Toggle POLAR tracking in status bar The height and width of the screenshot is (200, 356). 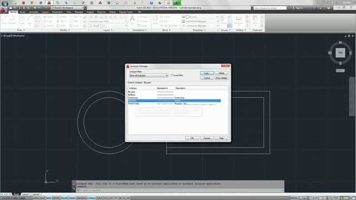(x=65, y=198)
